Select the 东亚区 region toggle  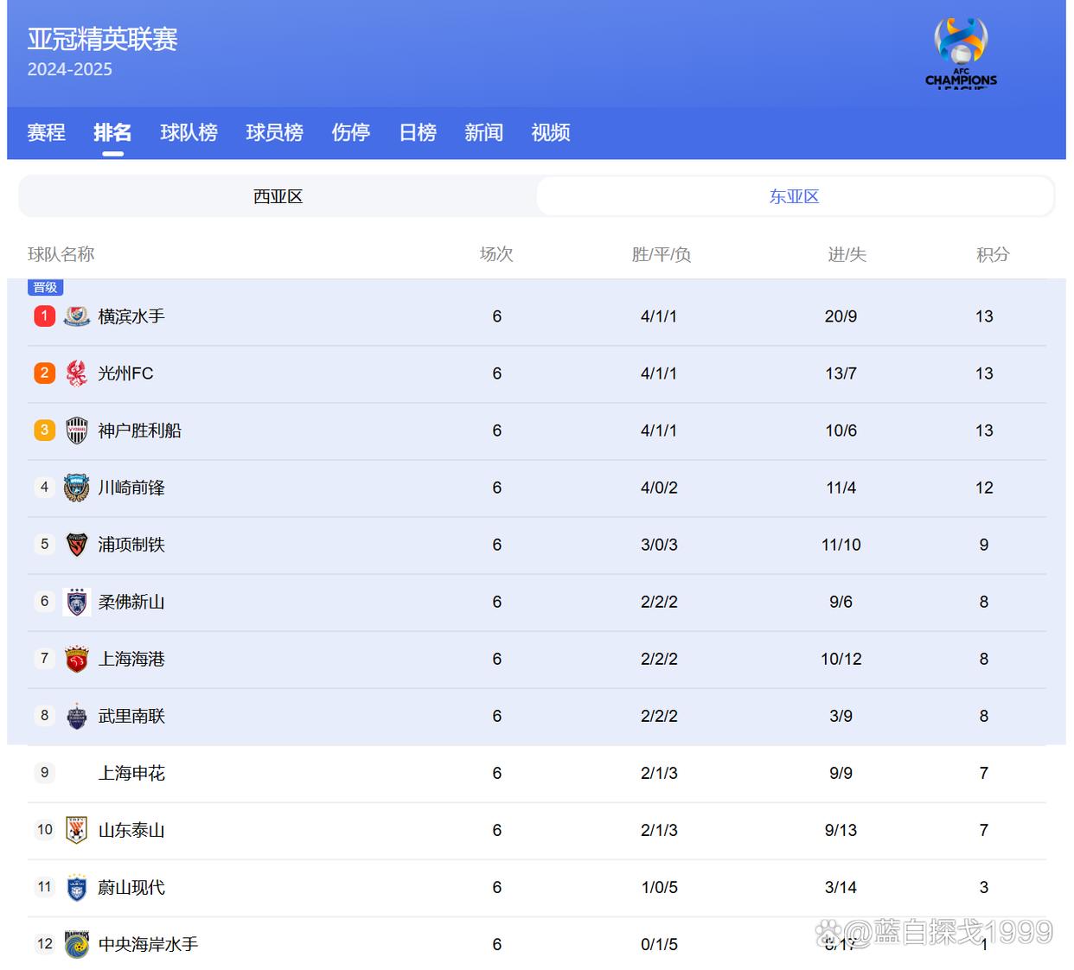795,196
